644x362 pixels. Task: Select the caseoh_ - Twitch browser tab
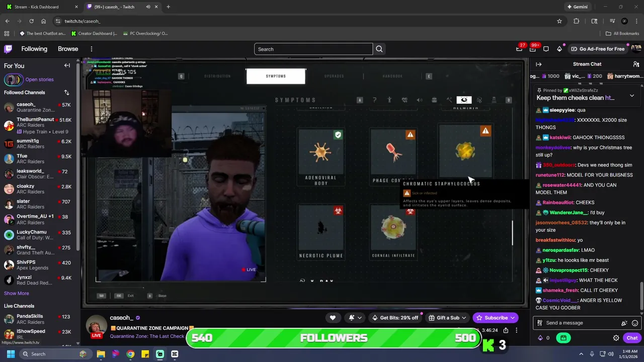(122, 7)
